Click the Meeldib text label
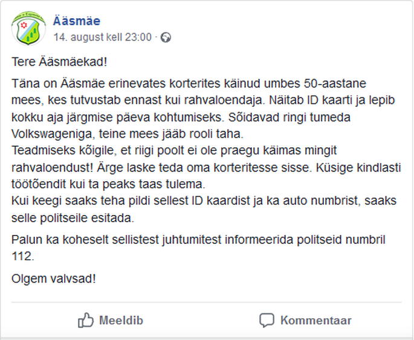 pos(121,321)
